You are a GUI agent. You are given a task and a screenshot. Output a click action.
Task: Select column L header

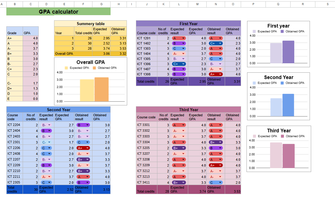[x=179, y=4]
